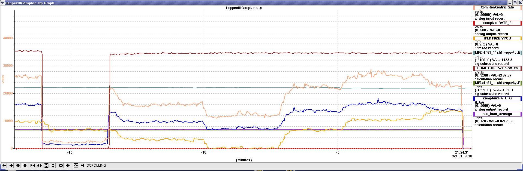Click the vertical 'volts' y-axis label
Screen dimensions: 523x171
coord(4,80)
